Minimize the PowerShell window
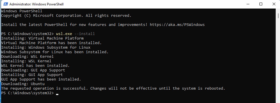This screenshot has width=280, height=103. [248, 4]
